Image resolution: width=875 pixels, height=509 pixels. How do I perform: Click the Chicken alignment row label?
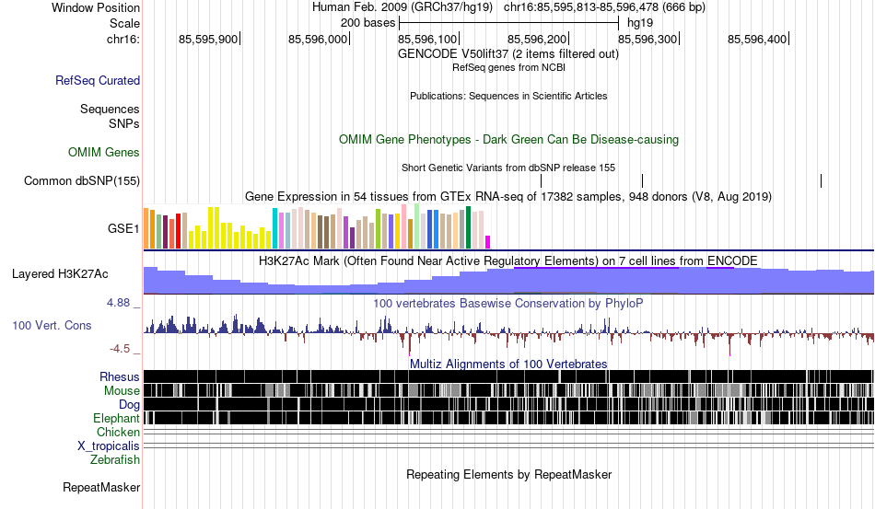[118, 432]
